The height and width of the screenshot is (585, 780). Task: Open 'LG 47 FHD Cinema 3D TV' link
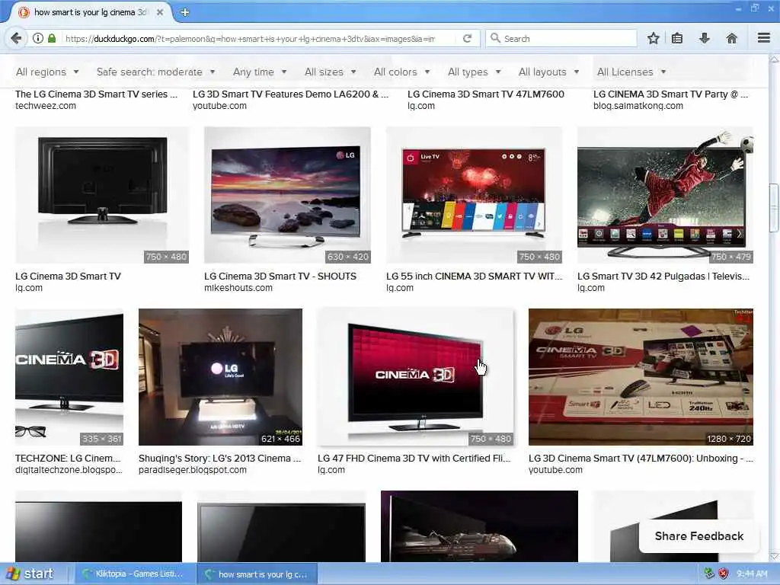point(414,458)
